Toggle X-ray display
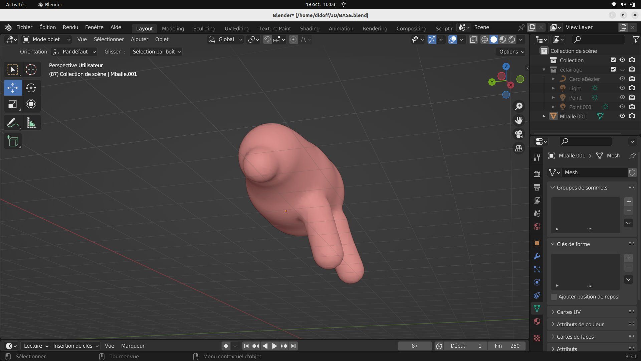 coord(473,39)
